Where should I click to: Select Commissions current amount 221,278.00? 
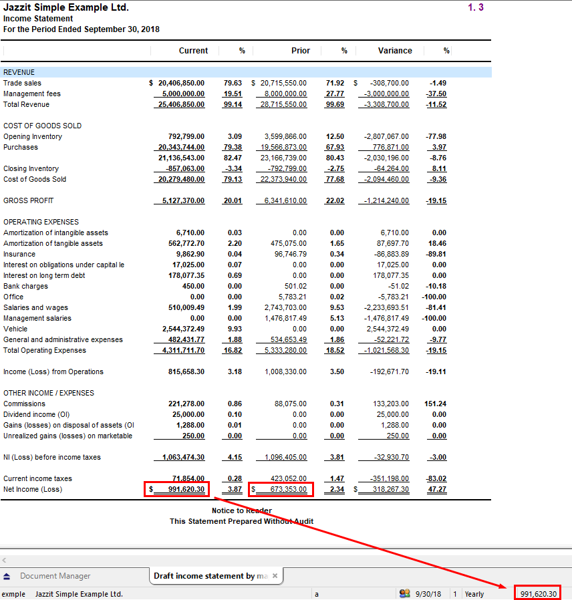click(186, 404)
